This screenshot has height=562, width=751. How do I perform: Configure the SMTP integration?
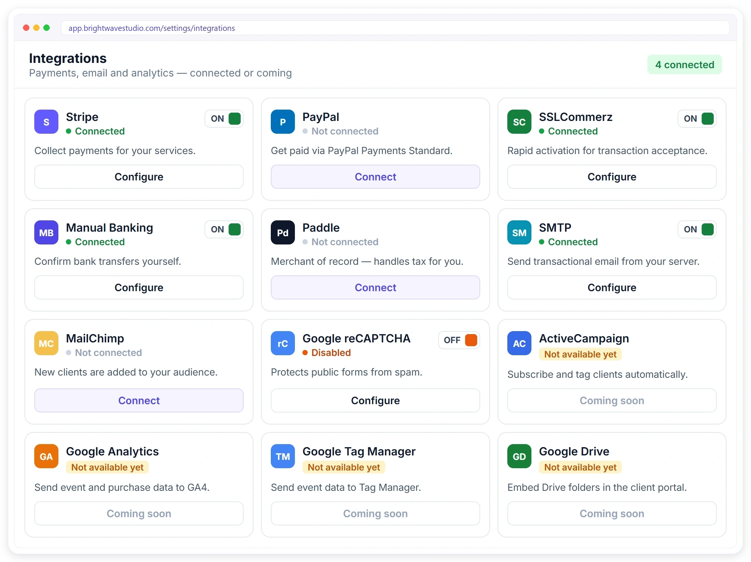coord(612,287)
